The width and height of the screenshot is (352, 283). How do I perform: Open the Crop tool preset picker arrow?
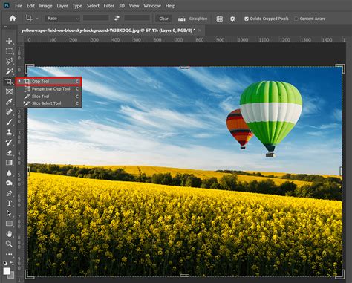coord(37,19)
